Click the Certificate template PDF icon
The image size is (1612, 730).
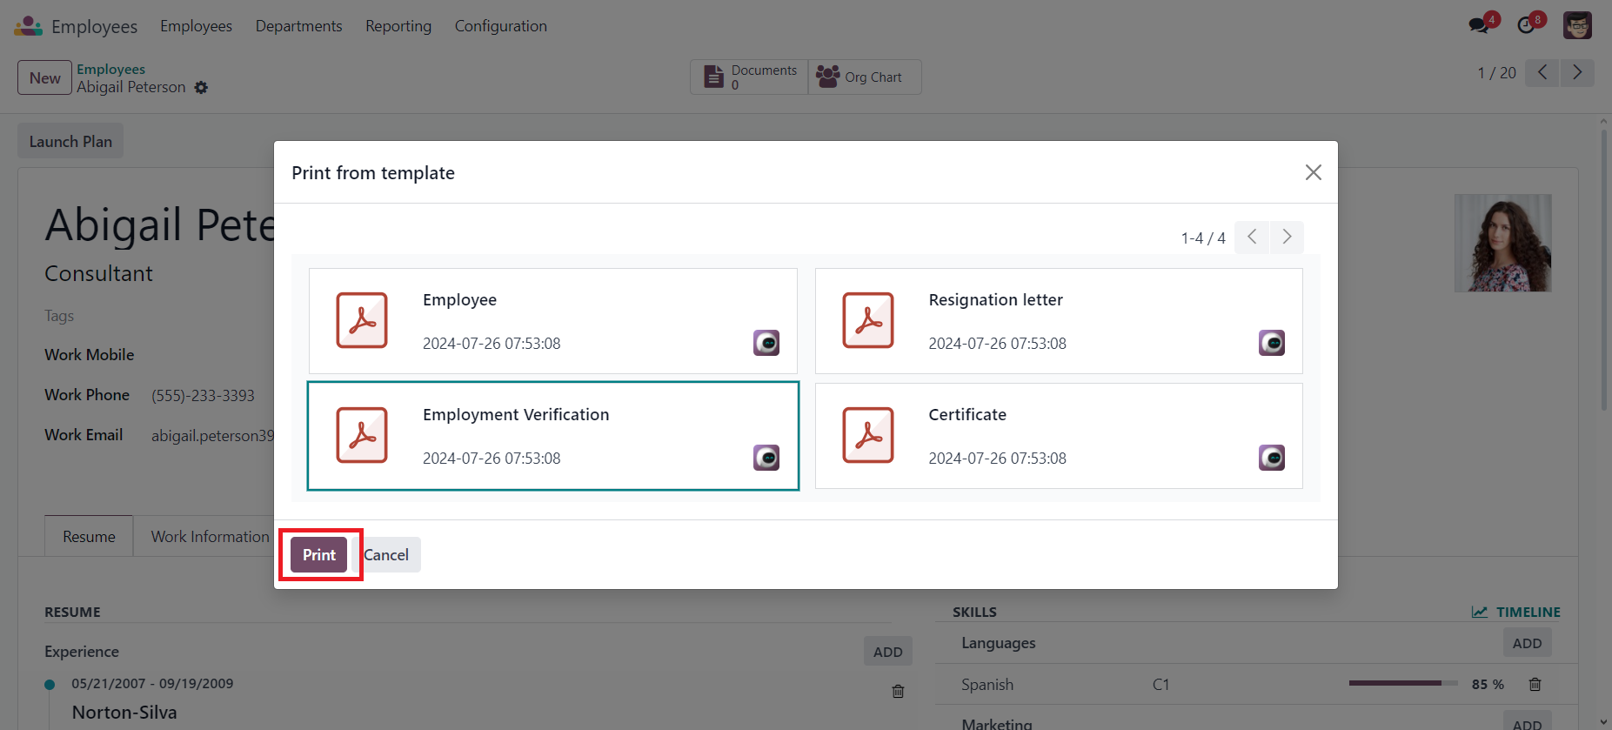pos(867,435)
